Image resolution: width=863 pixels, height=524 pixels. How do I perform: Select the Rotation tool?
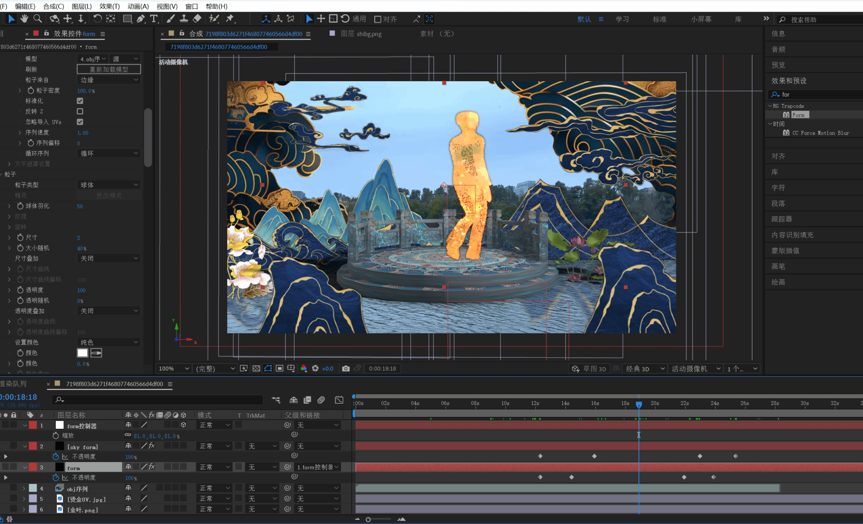pyautogui.click(x=97, y=19)
